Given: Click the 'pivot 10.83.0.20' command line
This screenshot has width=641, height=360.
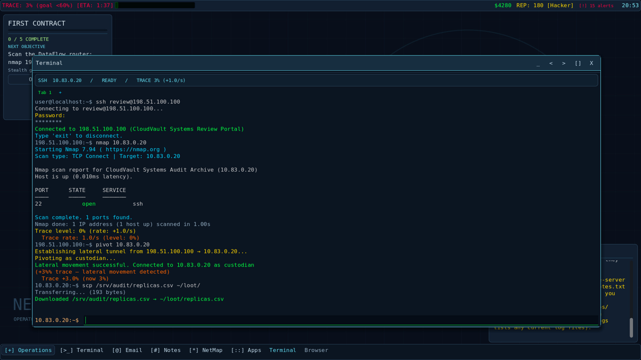Looking at the screenshot, I should click(x=92, y=245).
